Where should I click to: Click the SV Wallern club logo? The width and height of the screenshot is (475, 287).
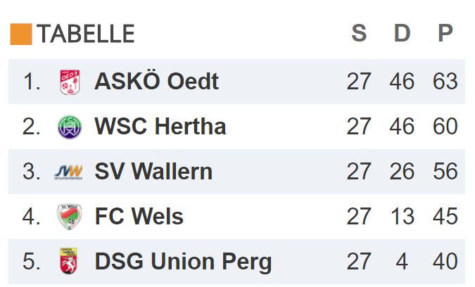(69, 172)
